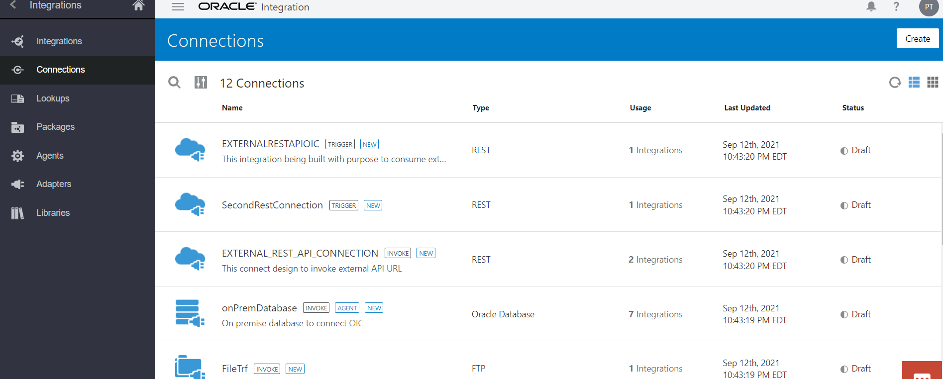The image size is (943, 379).
Task: Open the home icon in sidebar header
Action: point(138,5)
